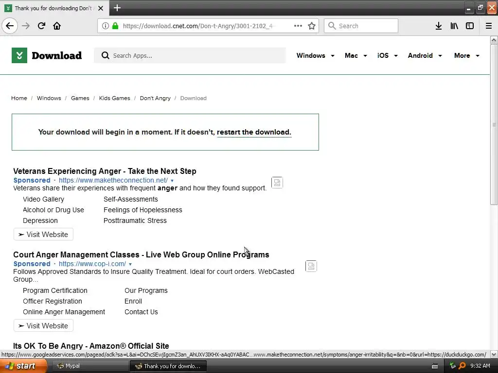Viewport: 498px width, 373px height.
Task: Open https://www.maketheconnection.net/ link
Action: (x=113, y=180)
